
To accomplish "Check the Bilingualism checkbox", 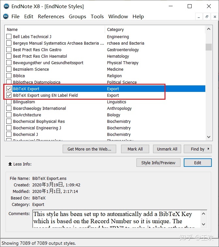I will tap(9, 102).
